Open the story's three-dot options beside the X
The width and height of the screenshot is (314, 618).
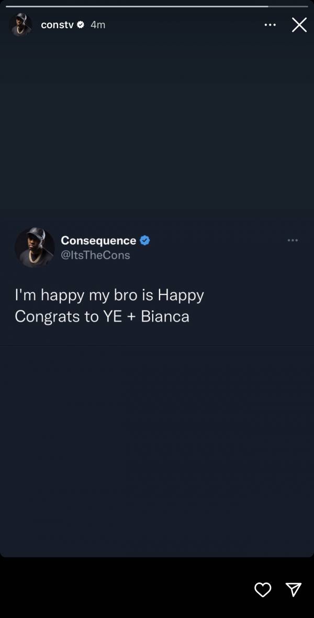pyautogui.click(x=270, y=25)
